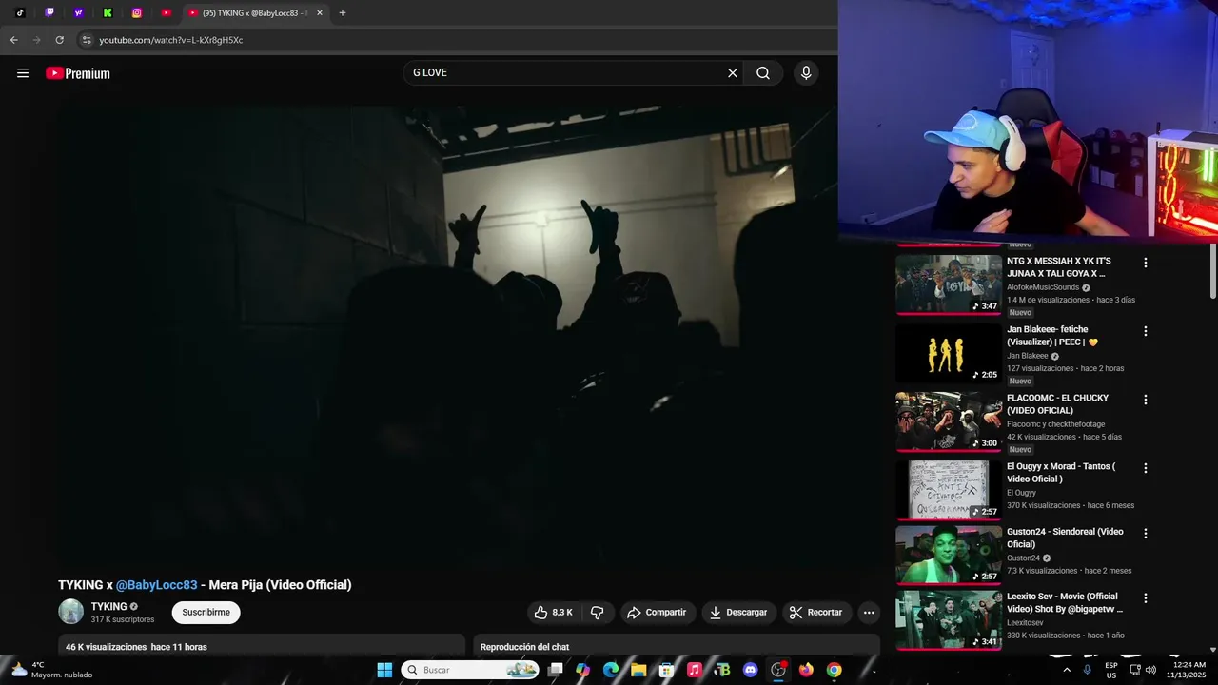Play the NTG X MESSIAH thumbnail
Image resolution: width=1218 pixels, height=685 pixels.
coord(949,284)
